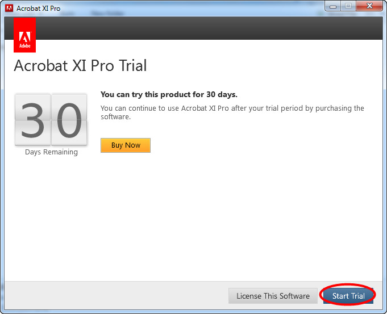Click the 'You can continue to use Acrobat' paragraph

click(232, 112)
